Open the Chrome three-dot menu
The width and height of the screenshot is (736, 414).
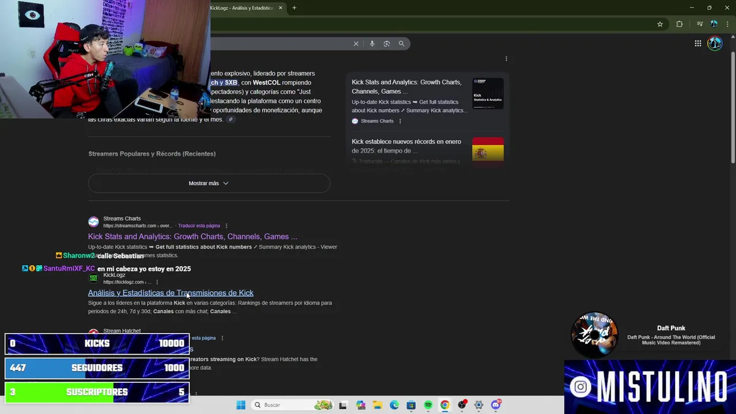(x=727, y=24)
